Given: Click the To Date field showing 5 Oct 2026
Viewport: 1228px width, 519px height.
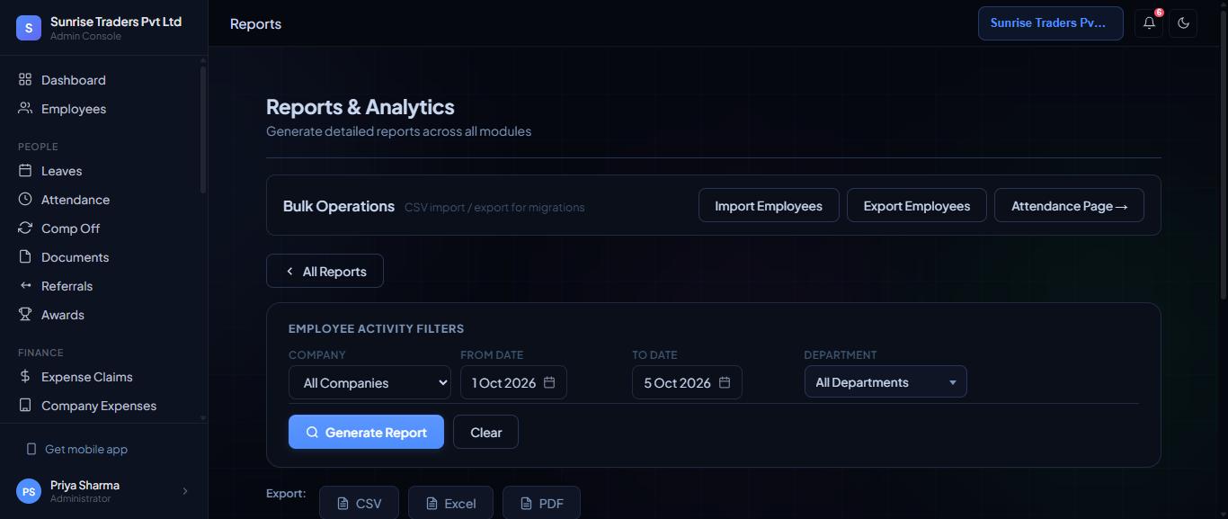Looking at the screenshot, I should [687, 382].
